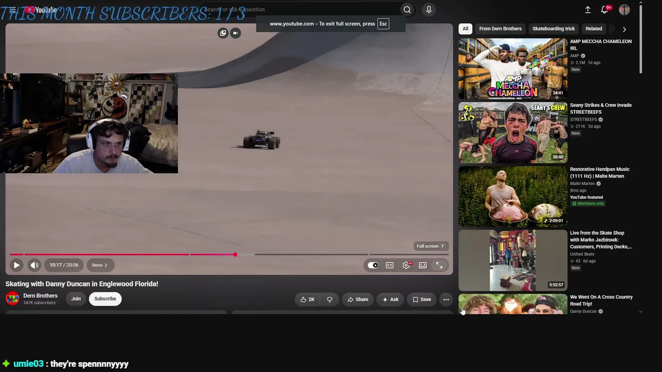
Task: Select the Skateboarding trick chip
Action: point(553,29)
